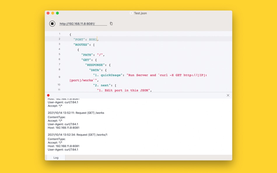Image resolution: width=277 pixels, height=173 pixels.
Task: Click the "ROUTES" key
Action: point(81,45)
